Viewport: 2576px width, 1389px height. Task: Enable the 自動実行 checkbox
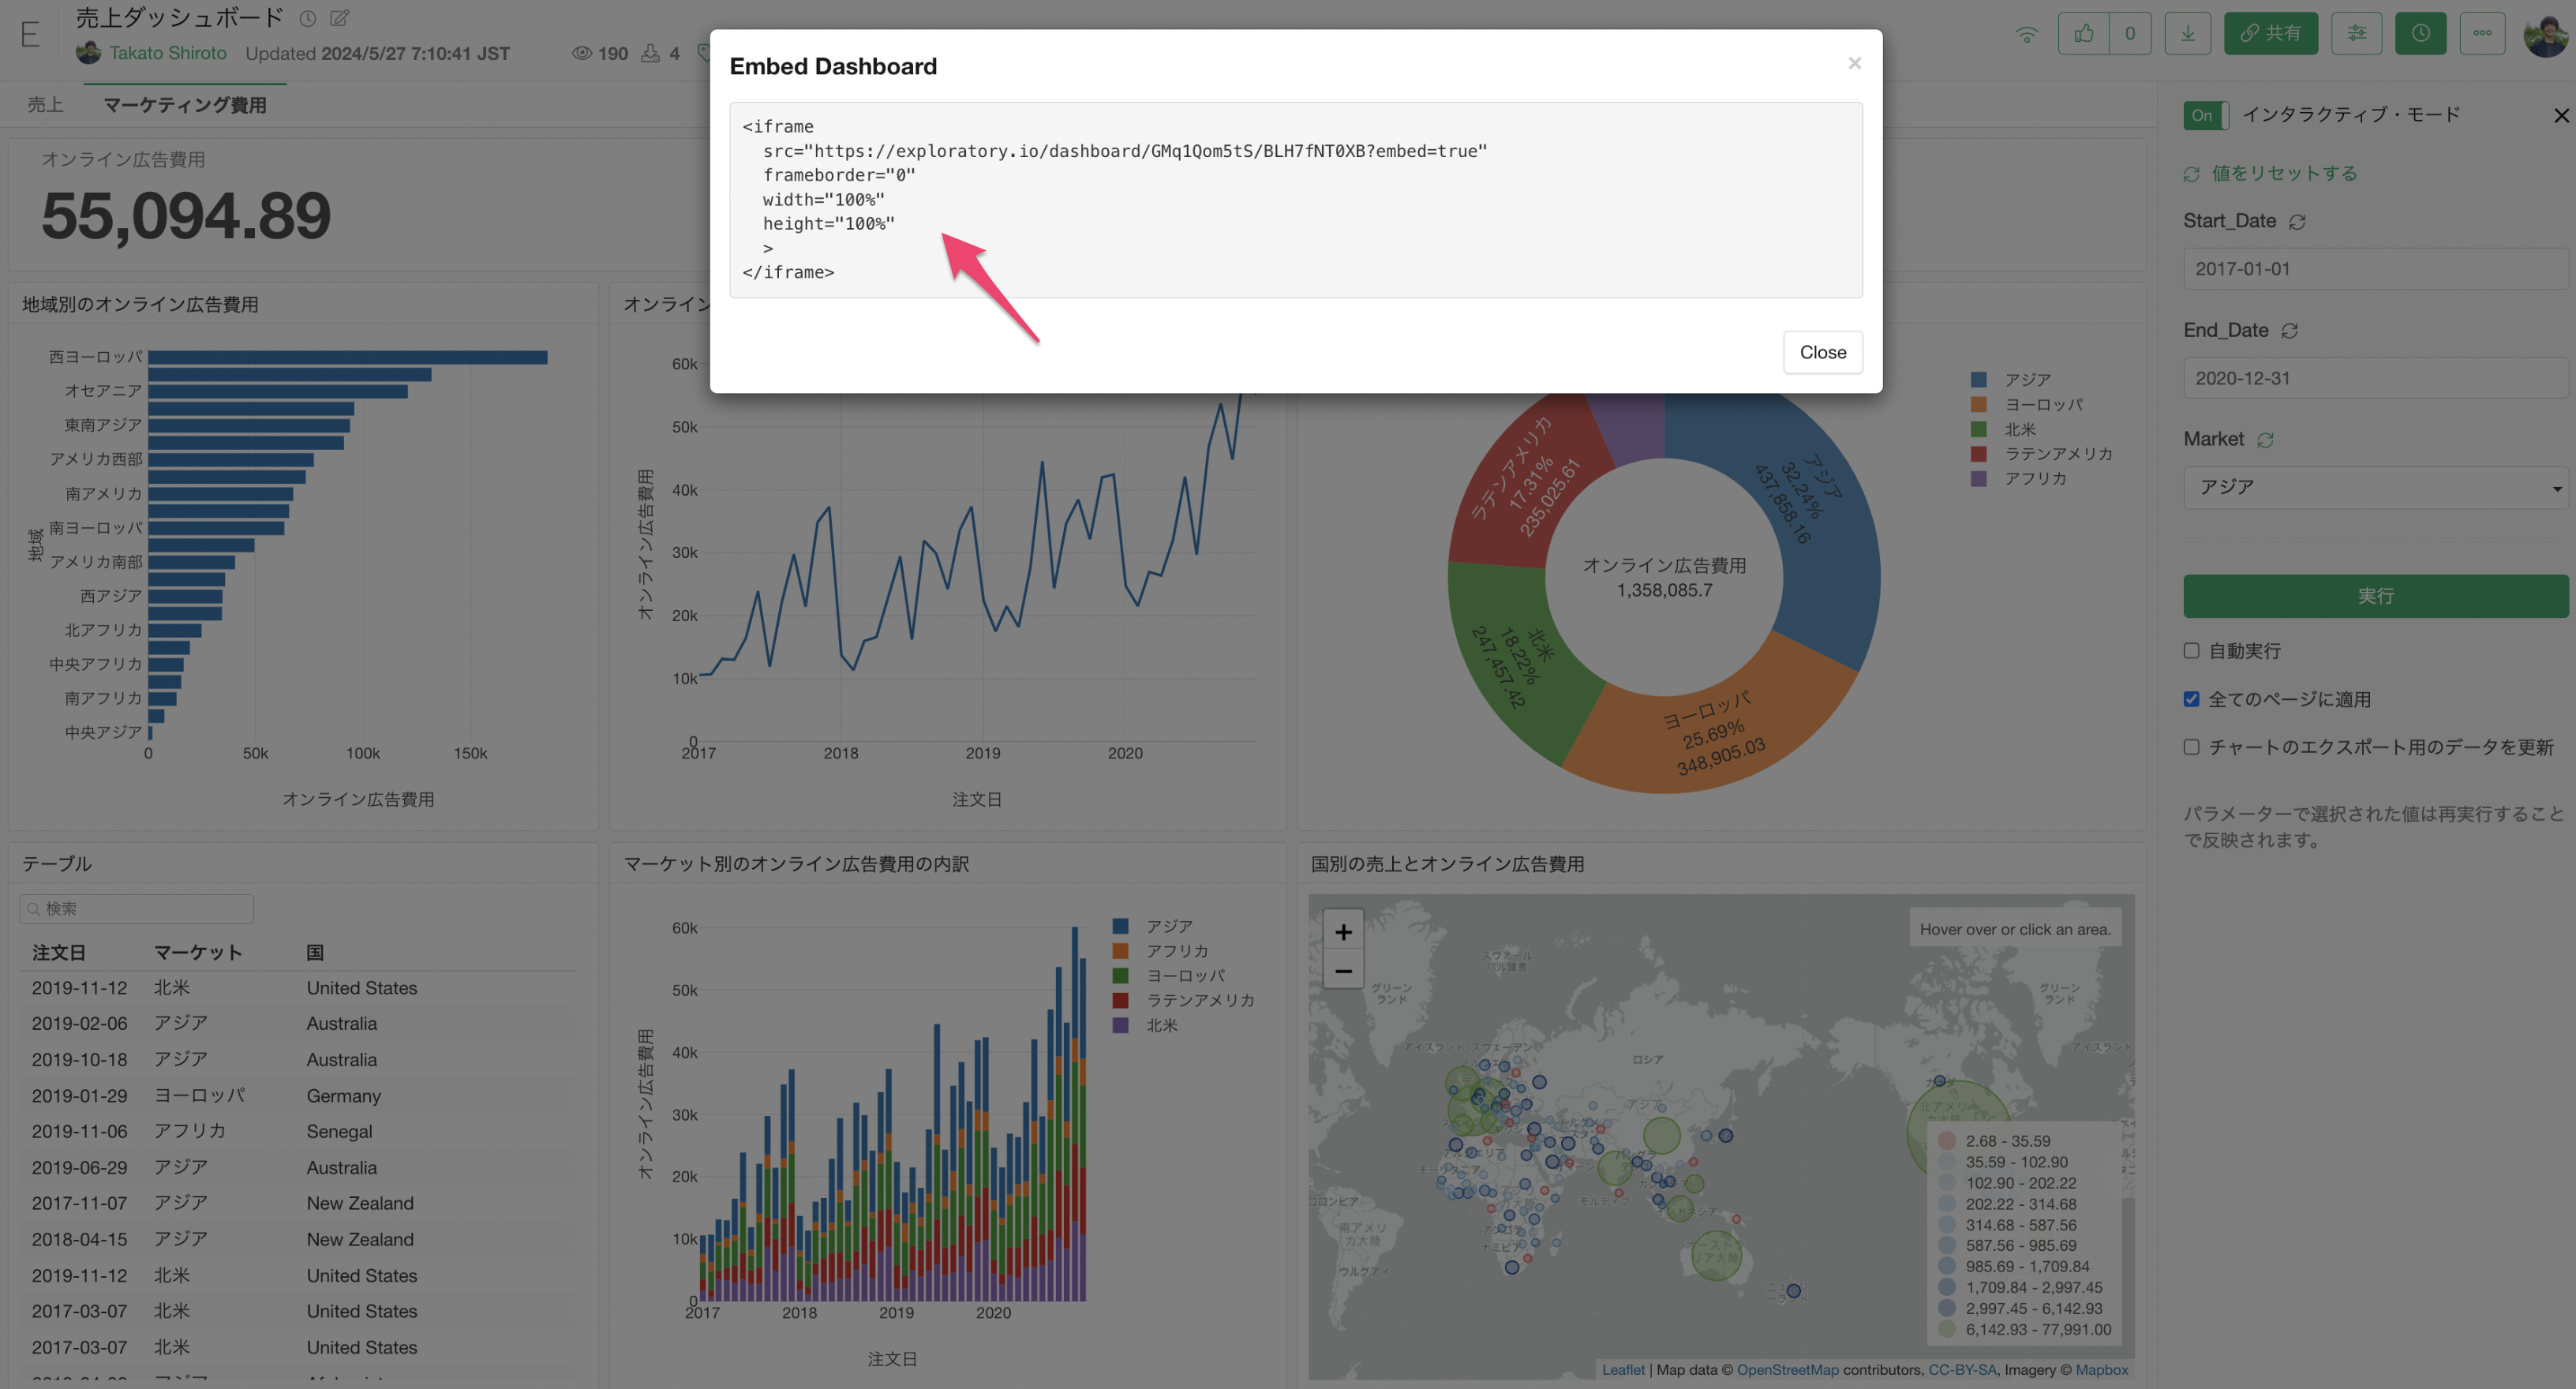click(2191, 651)
